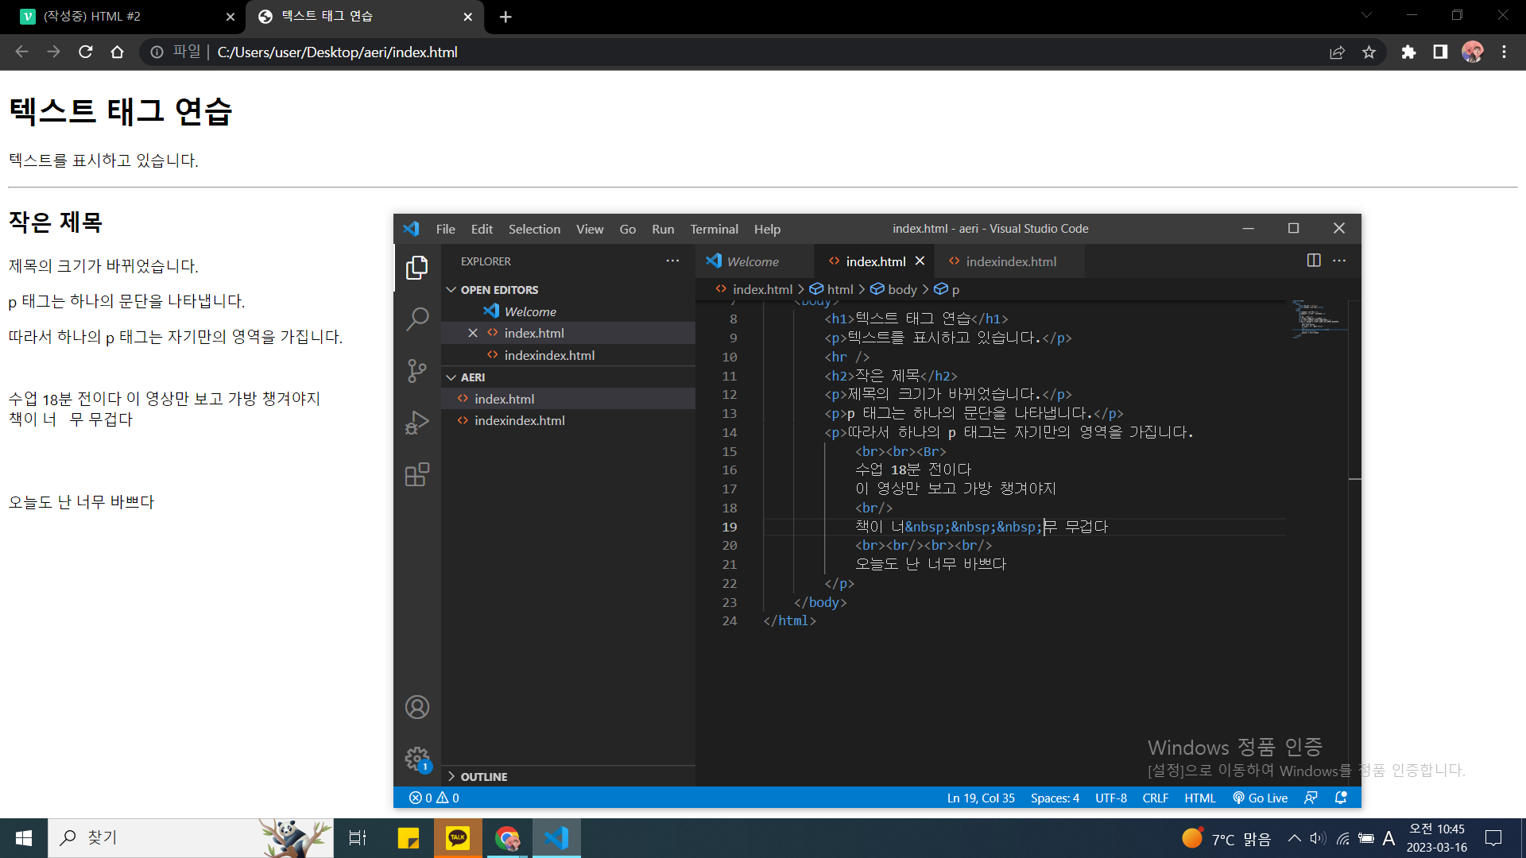The height and width of the screenshot is (858, 1526).
Task: Collapse the AERI folder section
Action: click(x=472, y=377)
